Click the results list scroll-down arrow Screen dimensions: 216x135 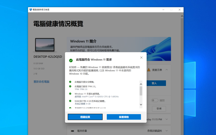[141, 104]
